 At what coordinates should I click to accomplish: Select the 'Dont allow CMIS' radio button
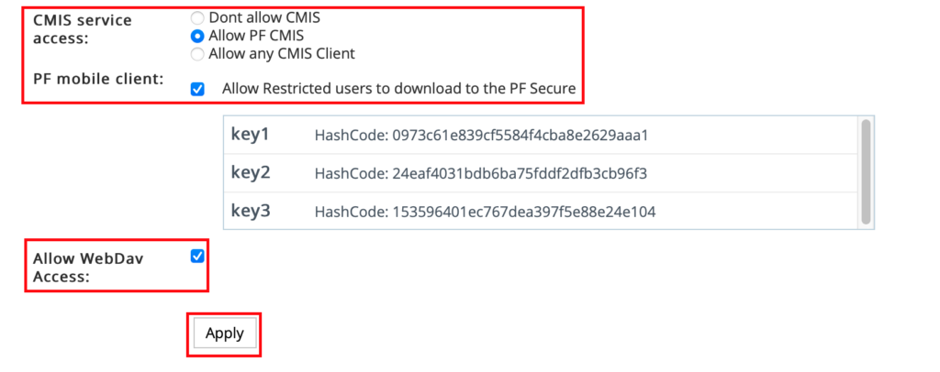point(196,17)
